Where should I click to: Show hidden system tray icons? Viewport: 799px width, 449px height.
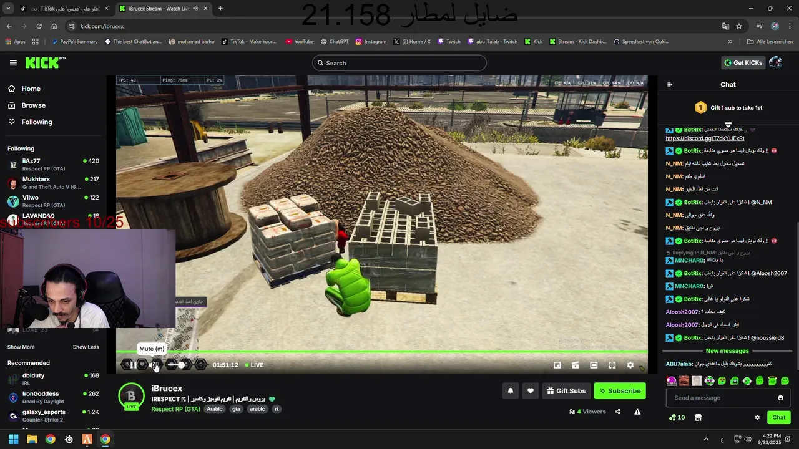point(706,439)
